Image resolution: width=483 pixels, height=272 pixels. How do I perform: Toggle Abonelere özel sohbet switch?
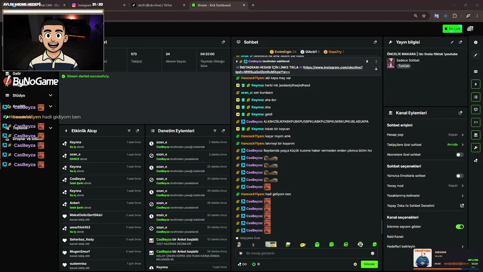(460, 155)
